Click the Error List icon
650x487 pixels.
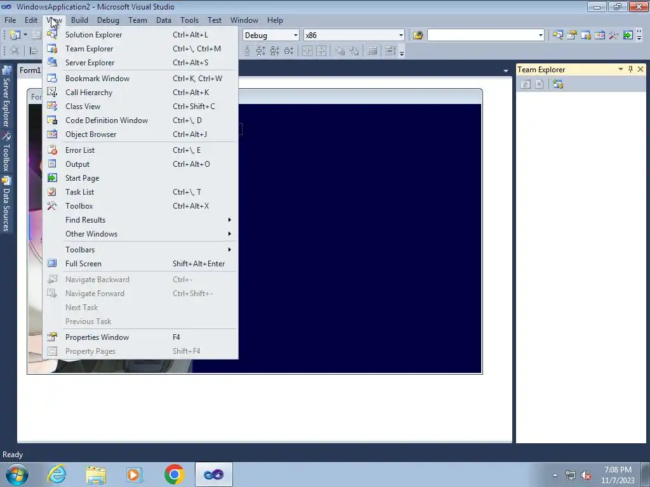click(52, 150)
